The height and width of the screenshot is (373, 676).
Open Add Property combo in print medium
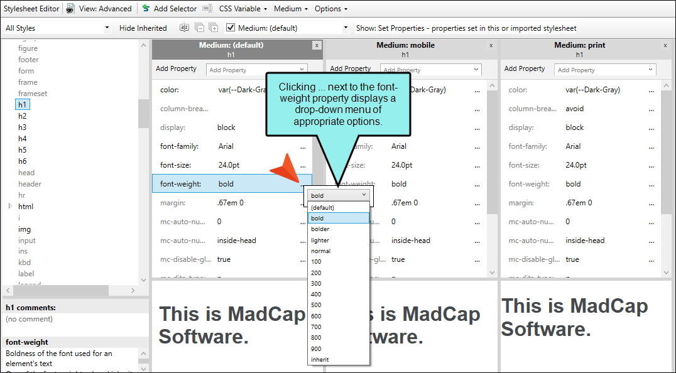tap(605, 70)
